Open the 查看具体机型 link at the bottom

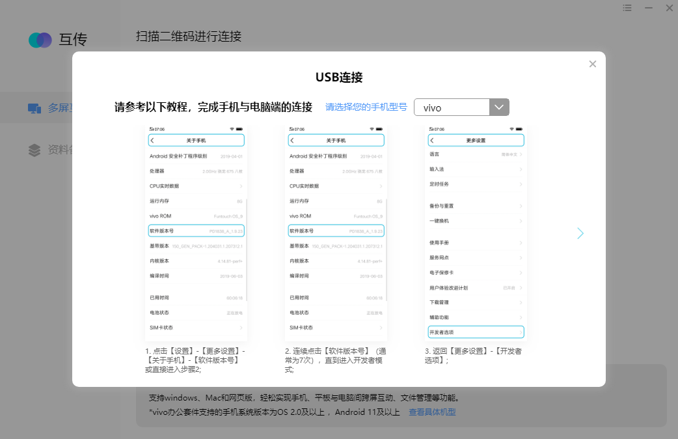click(x=431, y=412)
